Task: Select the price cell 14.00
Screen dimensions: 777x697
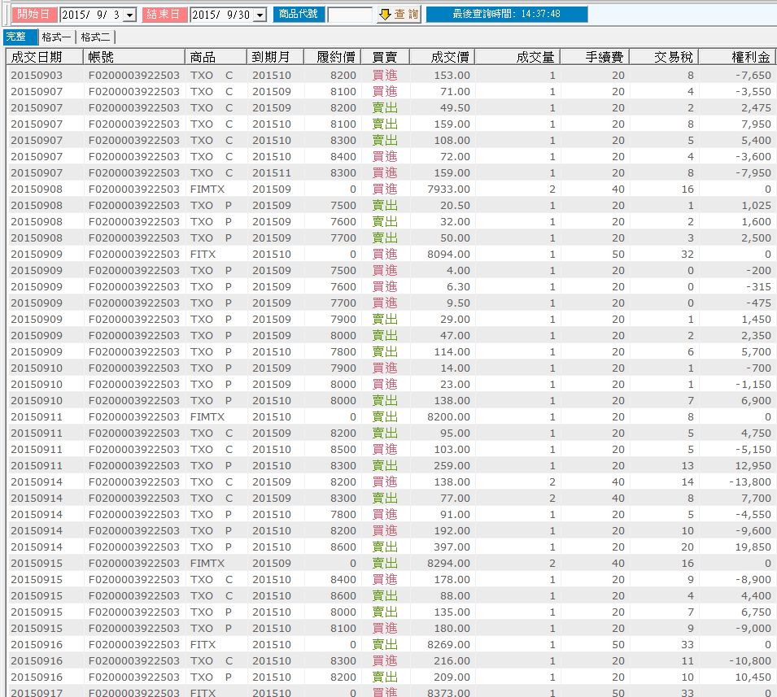Action: click(x=455, y=368)
